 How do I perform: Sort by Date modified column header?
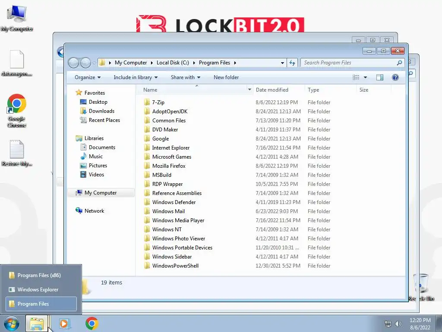tap(278, 90)
